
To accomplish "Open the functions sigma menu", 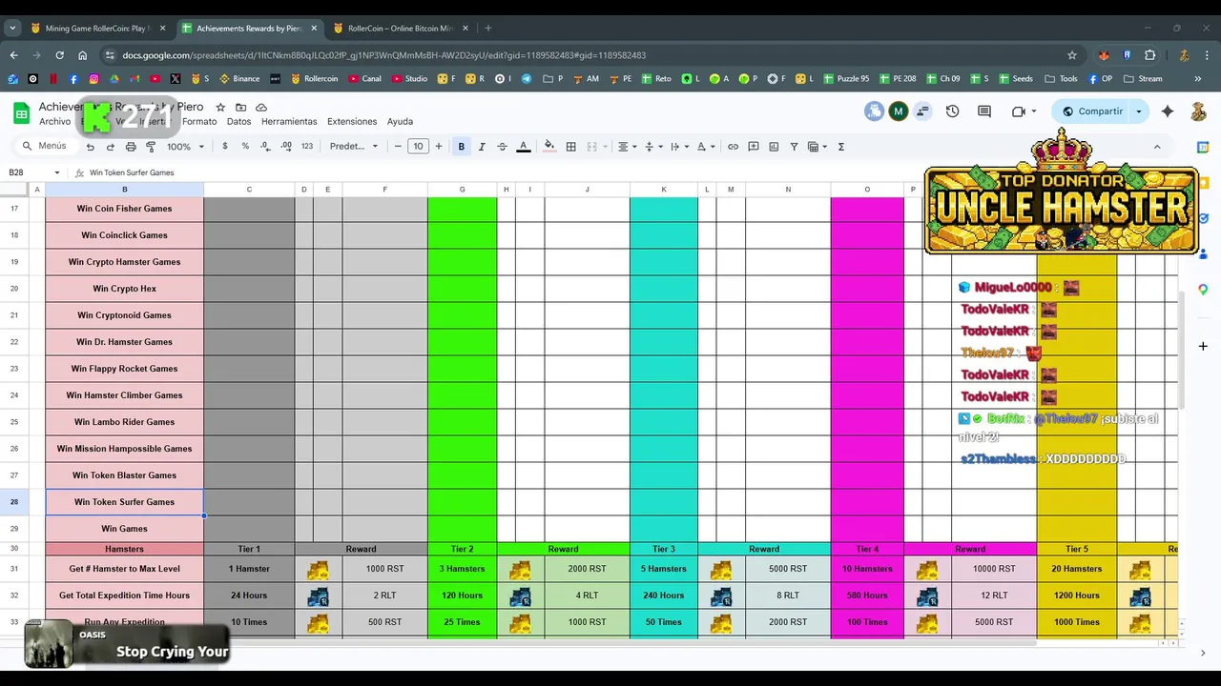I will tap(840, 147).
